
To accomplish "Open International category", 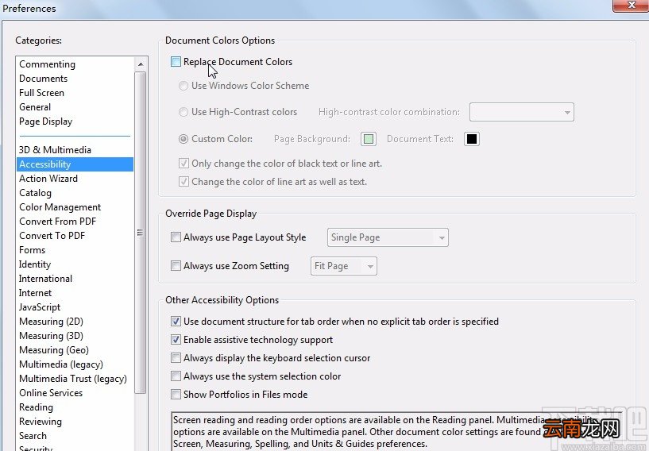I will point(45,279).
